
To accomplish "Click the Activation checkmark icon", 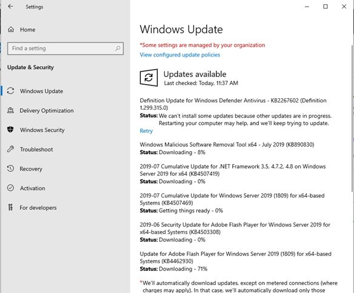I will 11,188.
